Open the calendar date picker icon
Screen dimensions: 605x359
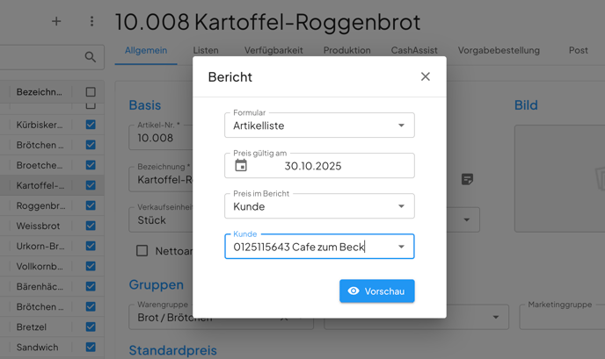(x=241, y=165)
